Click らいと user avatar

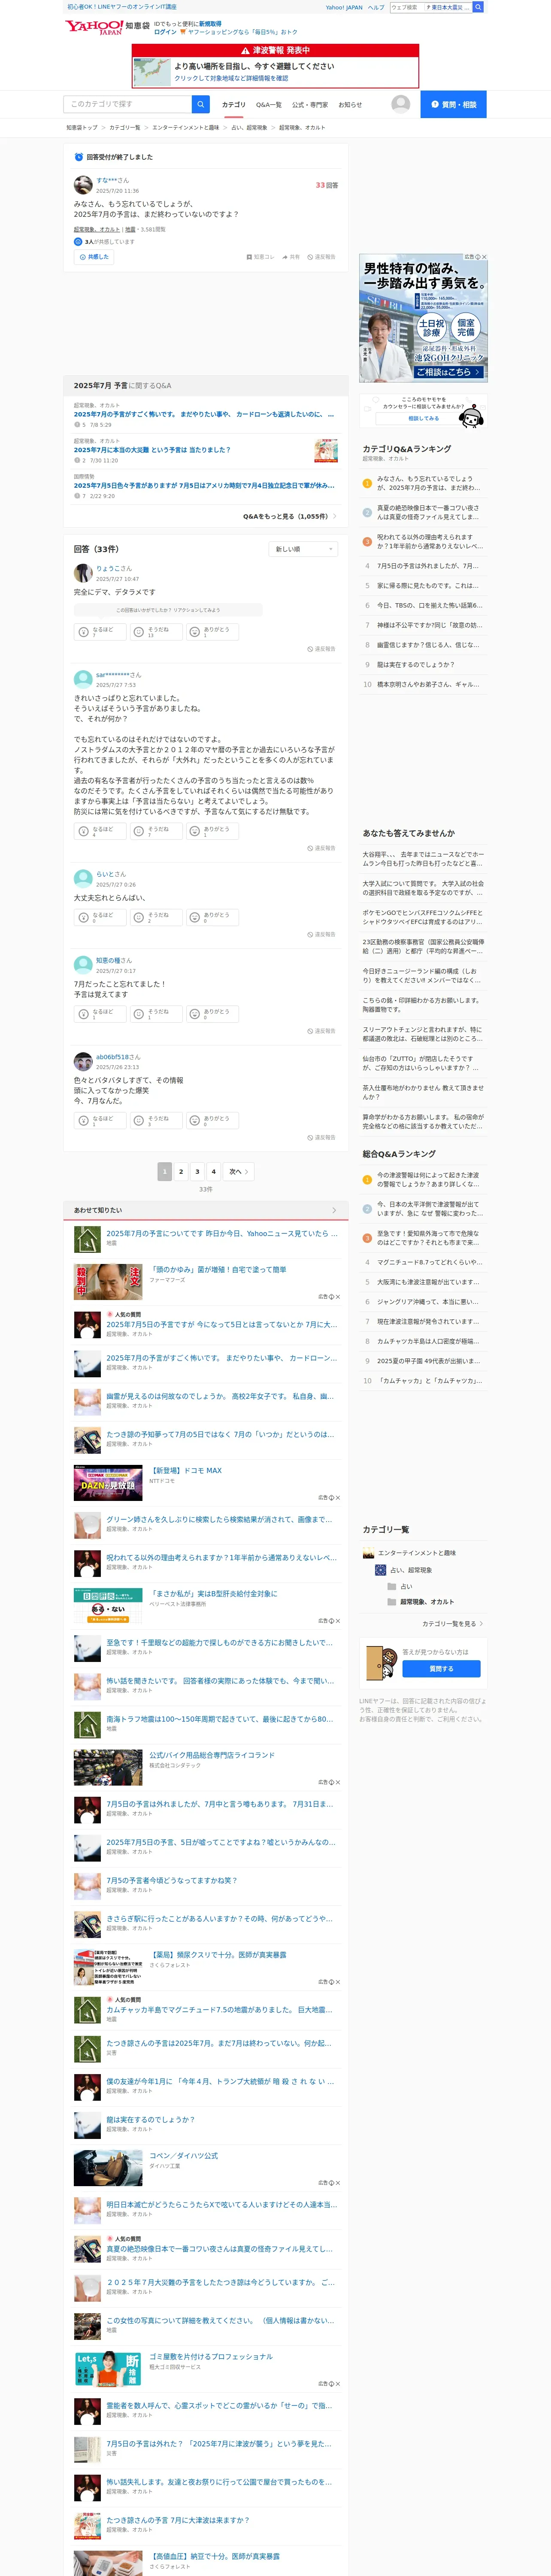(83, 879)
